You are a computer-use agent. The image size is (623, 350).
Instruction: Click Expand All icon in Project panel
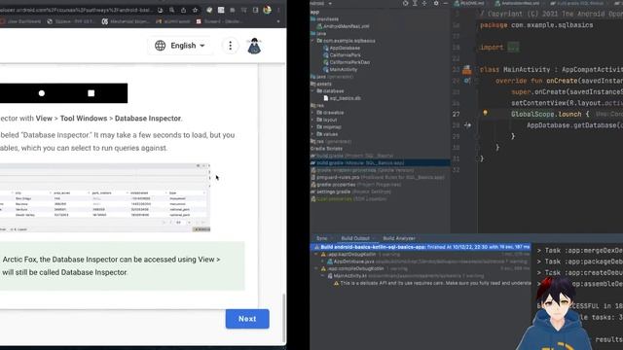[x=415, y=3]
